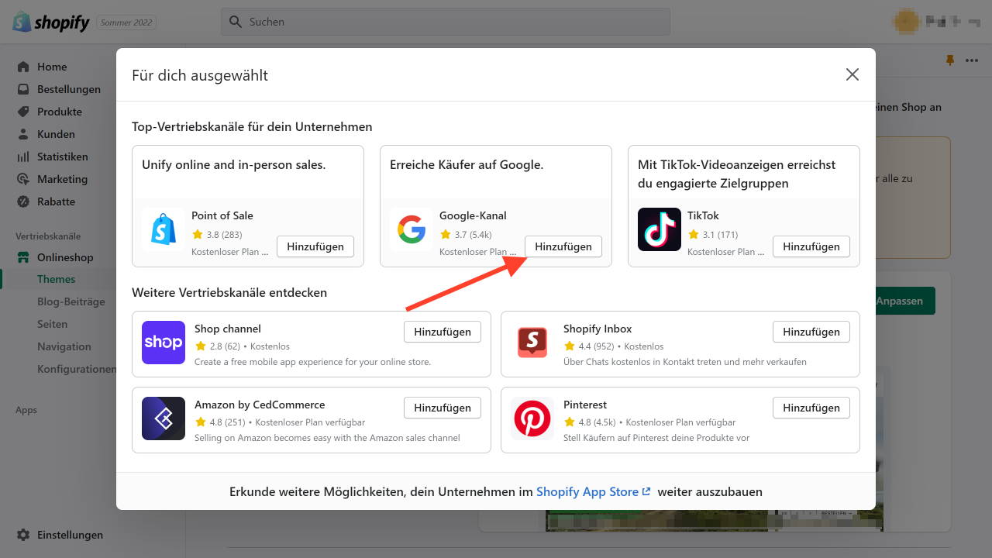Click the TikTok app icon
Viewport: 992px width, 558px height.
pos(660,229)
